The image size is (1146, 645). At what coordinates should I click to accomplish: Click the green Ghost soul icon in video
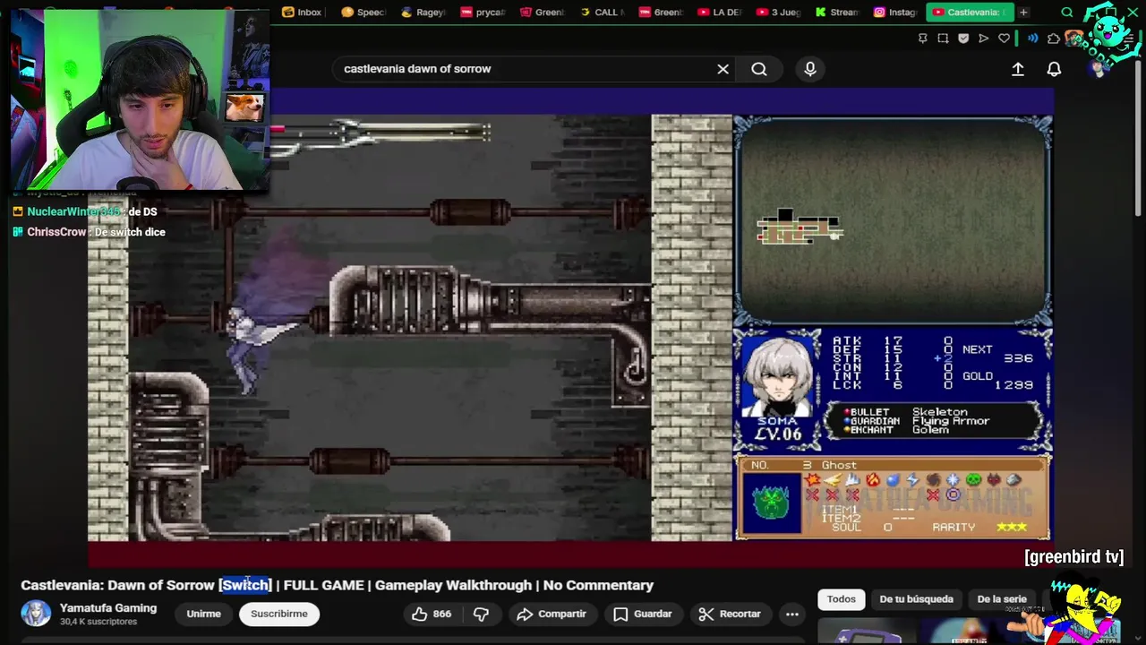pyautogui.click(x=771, y=502)
